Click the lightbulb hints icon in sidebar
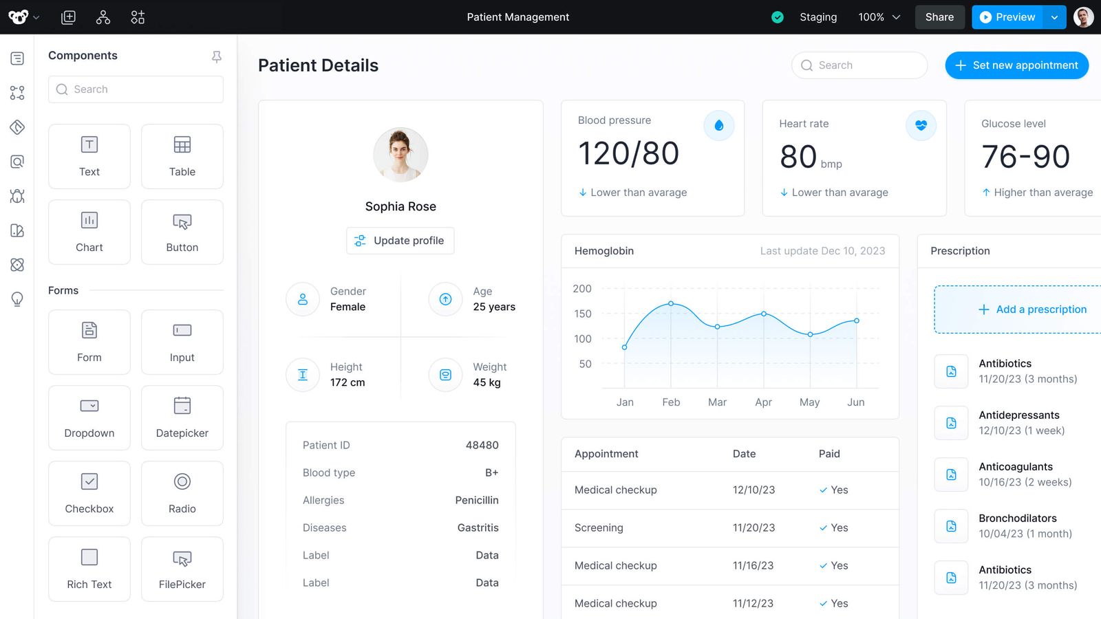Image resolution: width=1101 pixels, height=619 pixels. click(17, 299)
